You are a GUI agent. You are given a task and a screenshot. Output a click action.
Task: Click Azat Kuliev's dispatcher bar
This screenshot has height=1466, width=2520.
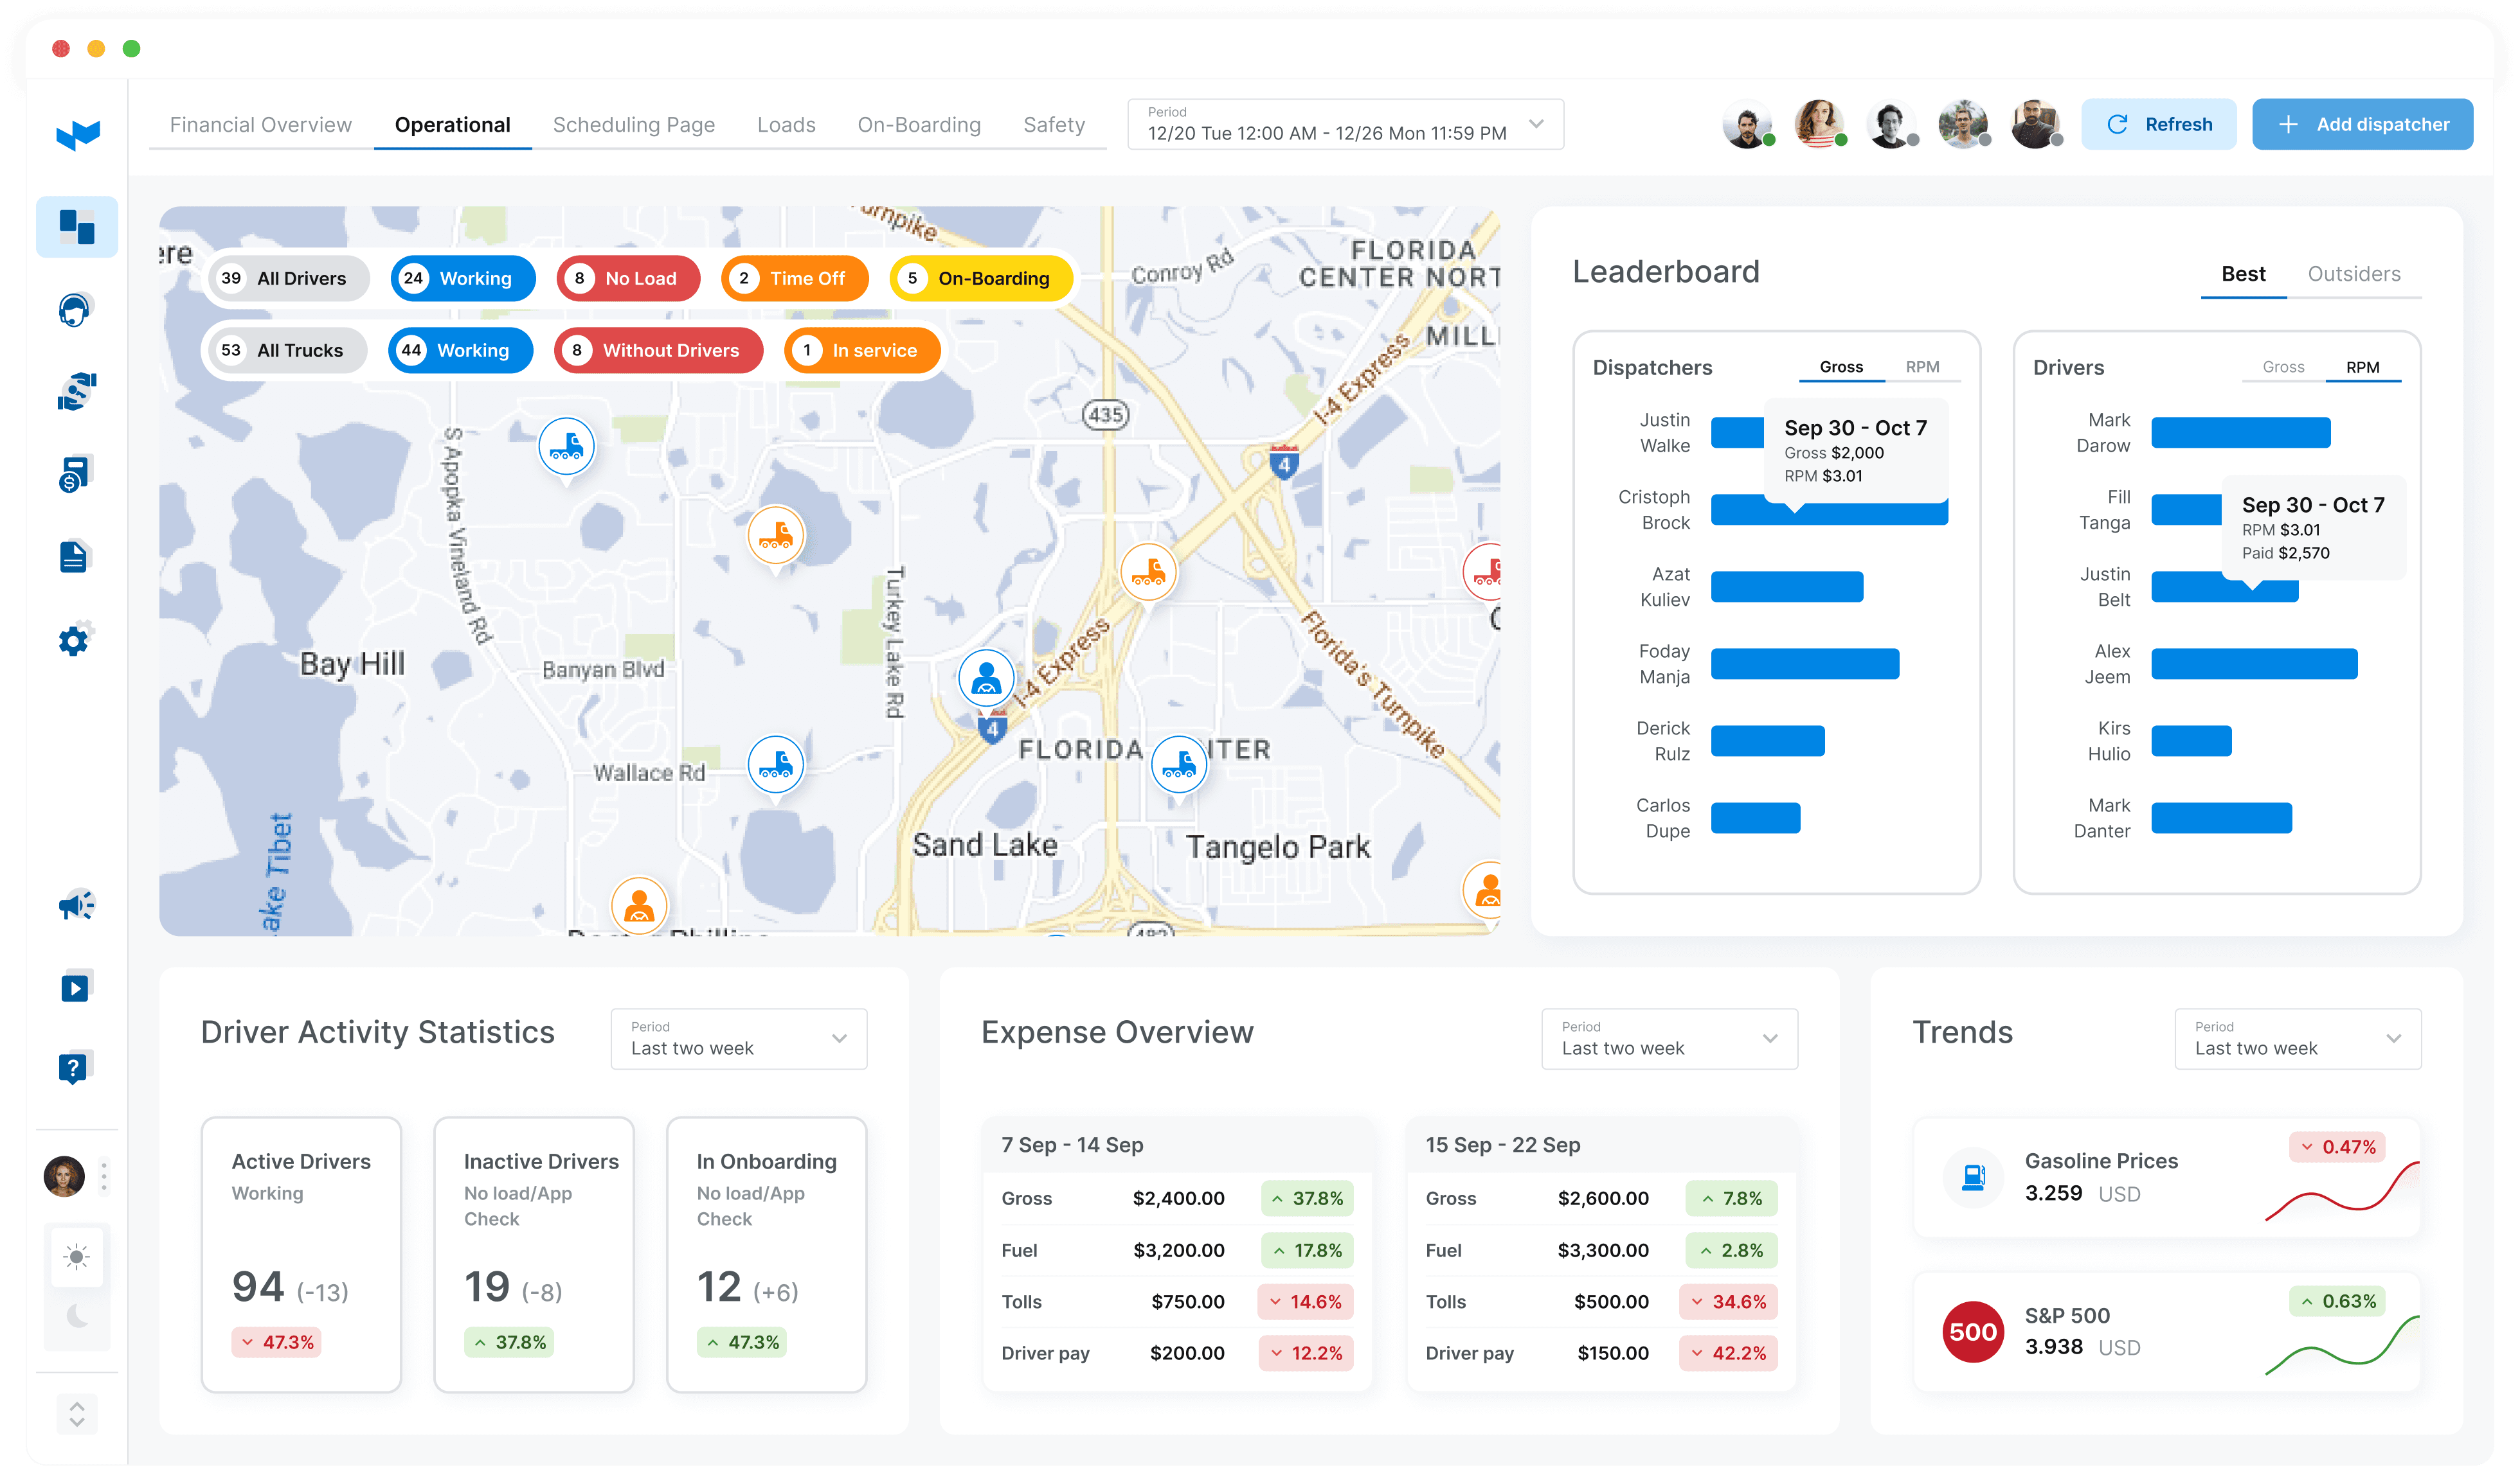(x=1787, y=587)
